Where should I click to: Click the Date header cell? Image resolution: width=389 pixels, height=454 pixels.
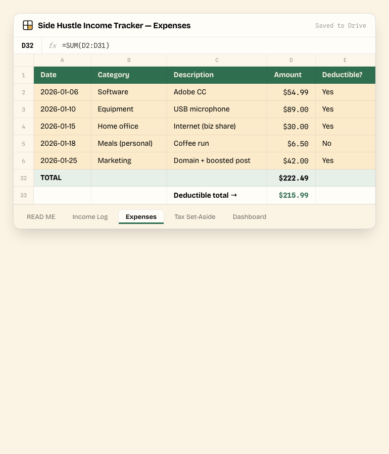(62, 75)
